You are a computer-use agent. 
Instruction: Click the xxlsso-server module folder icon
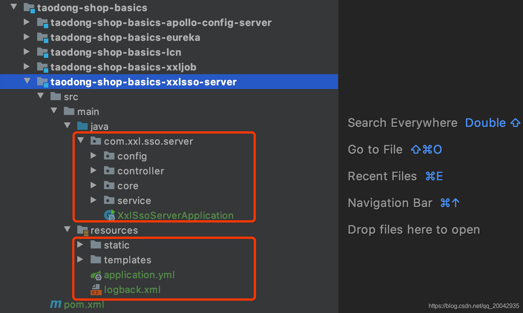42,82
